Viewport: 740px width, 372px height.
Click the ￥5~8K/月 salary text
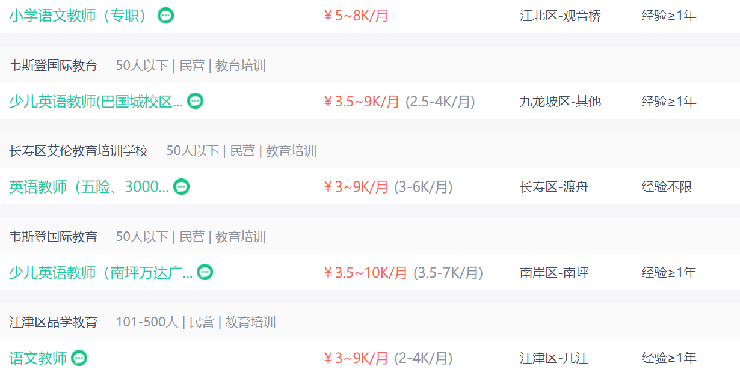356,16
